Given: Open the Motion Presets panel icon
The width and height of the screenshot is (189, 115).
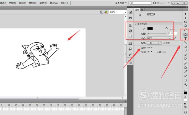Looking at the screenshot, I should tap(130, 54).
